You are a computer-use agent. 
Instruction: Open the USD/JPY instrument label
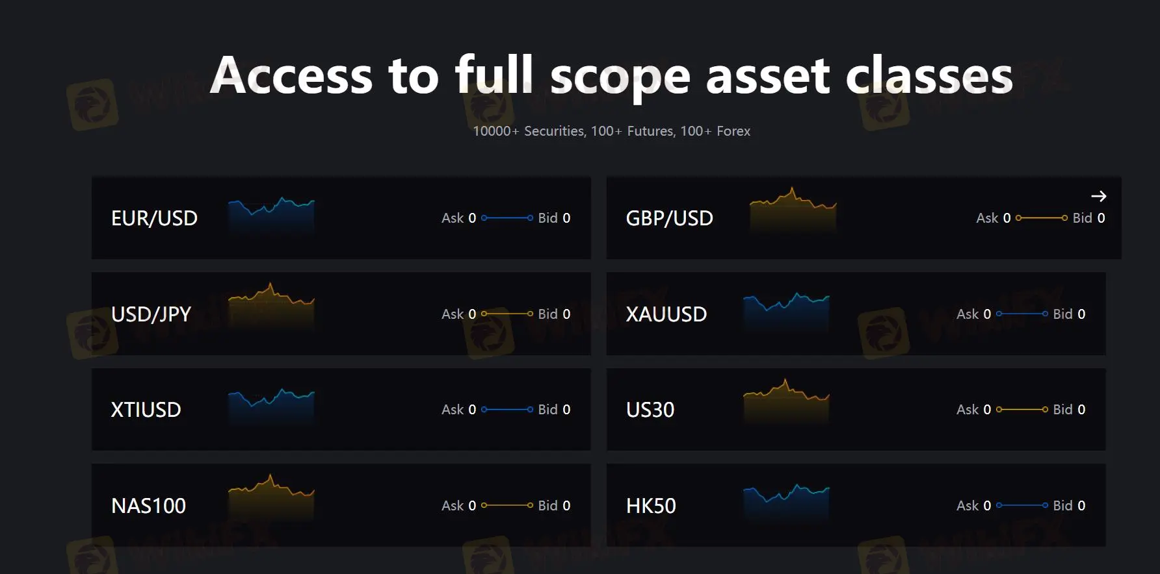tap(151, 314)
